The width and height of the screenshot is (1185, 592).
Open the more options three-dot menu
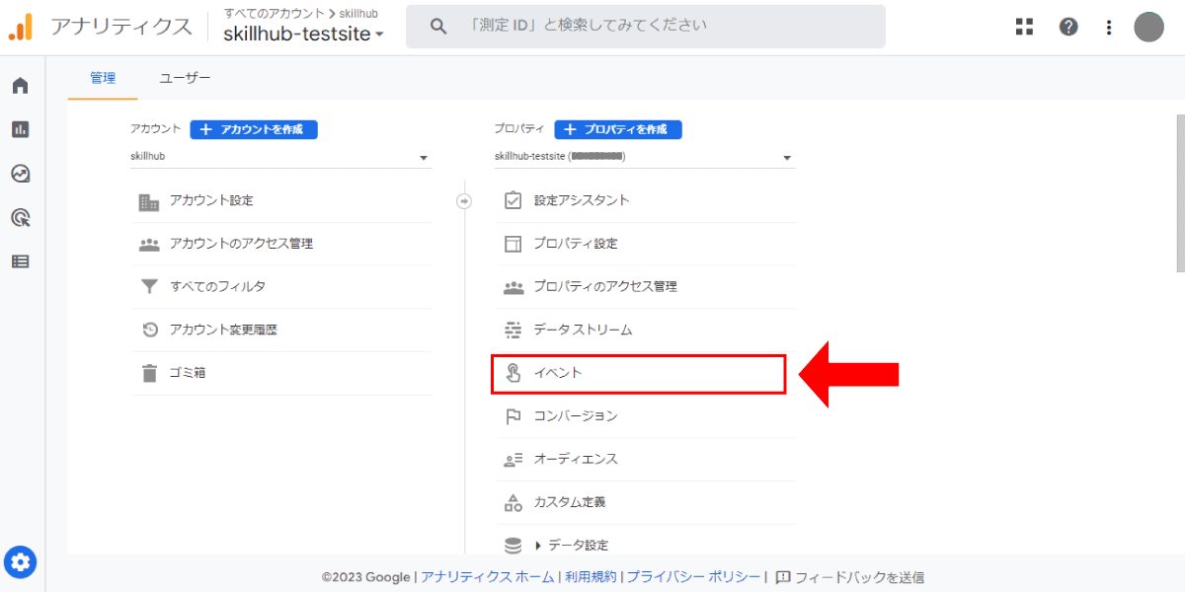pyautogui.click(x=1109, y=27)
